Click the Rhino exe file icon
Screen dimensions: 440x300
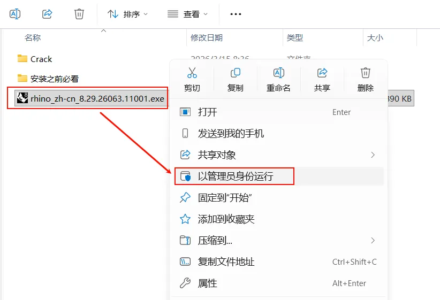(x=22, y=98)
